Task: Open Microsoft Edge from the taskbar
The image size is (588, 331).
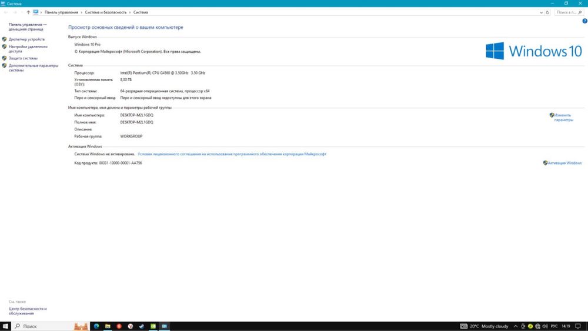Action: pos(96,326)
